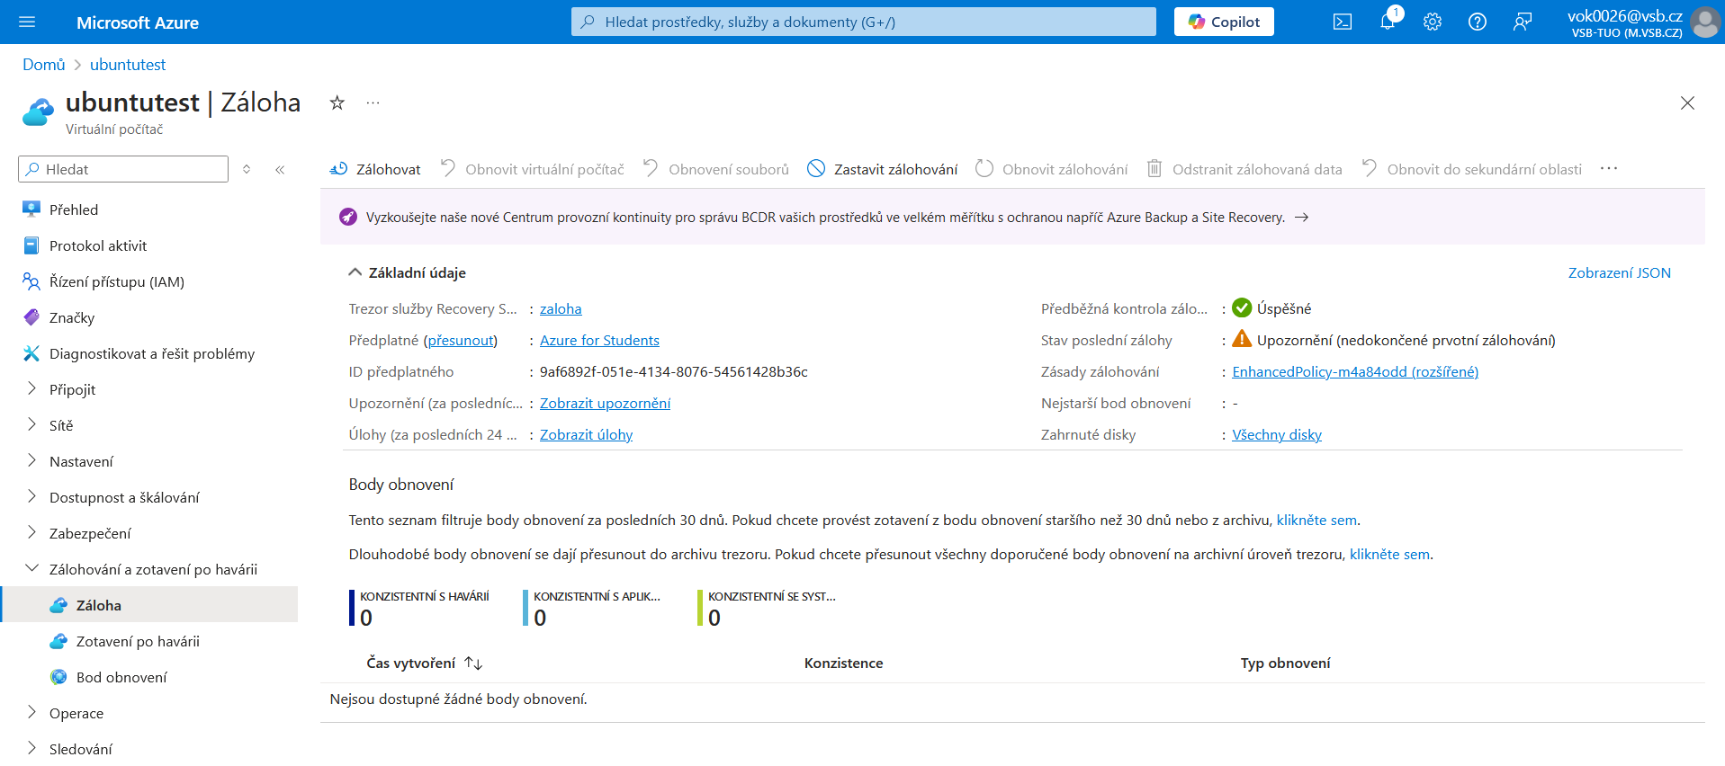Click Zastavit zálohování

pyautogui.click(x=883, y=169)
